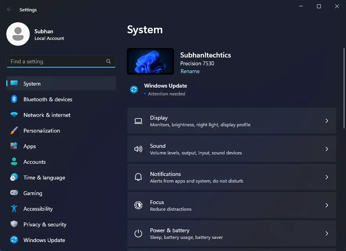Click the SubhanItechtics device name
The image size is (346, 251).
[x=205, y=55]
